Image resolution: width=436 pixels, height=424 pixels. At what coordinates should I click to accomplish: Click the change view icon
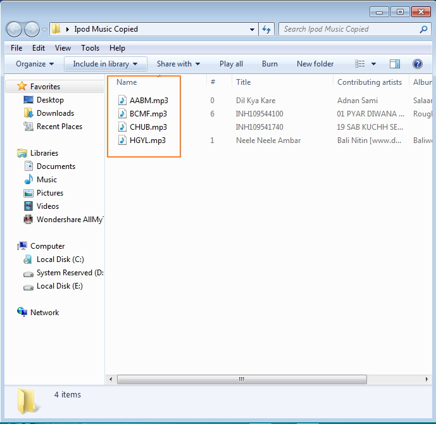pos(360,64)
